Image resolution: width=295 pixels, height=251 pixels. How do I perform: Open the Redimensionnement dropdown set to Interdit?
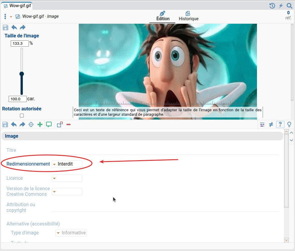coord(67,164)
